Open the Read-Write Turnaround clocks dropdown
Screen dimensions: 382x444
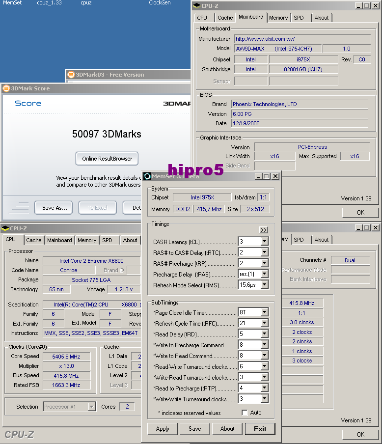(265, 366)
